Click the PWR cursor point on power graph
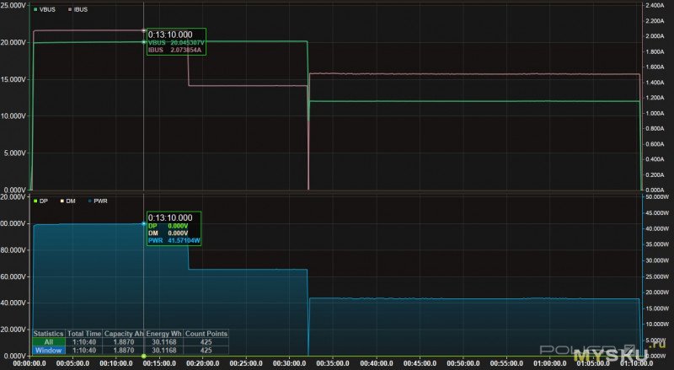 pyautogui.click(x=143, y=223)
